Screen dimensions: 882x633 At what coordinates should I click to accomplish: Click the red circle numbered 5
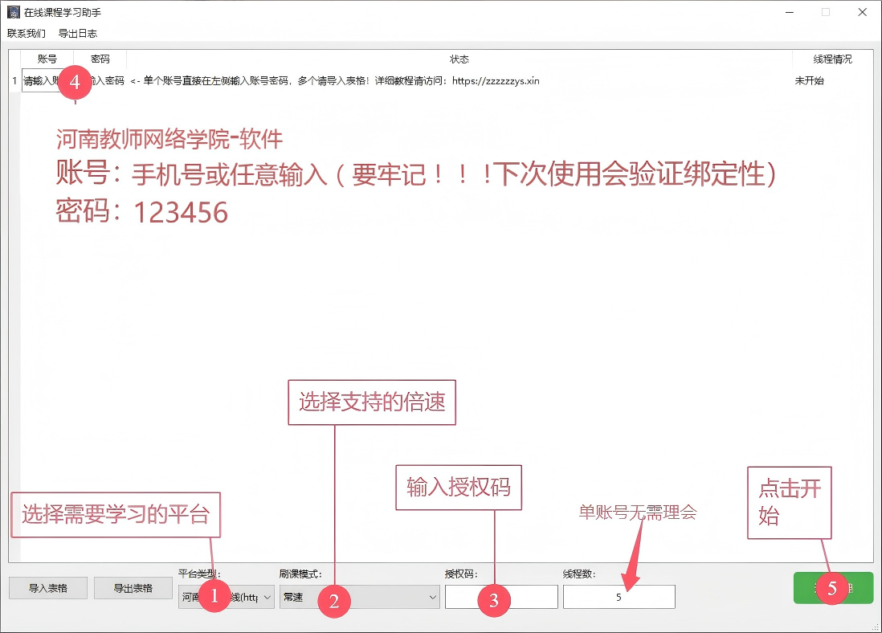click(831, 587)
